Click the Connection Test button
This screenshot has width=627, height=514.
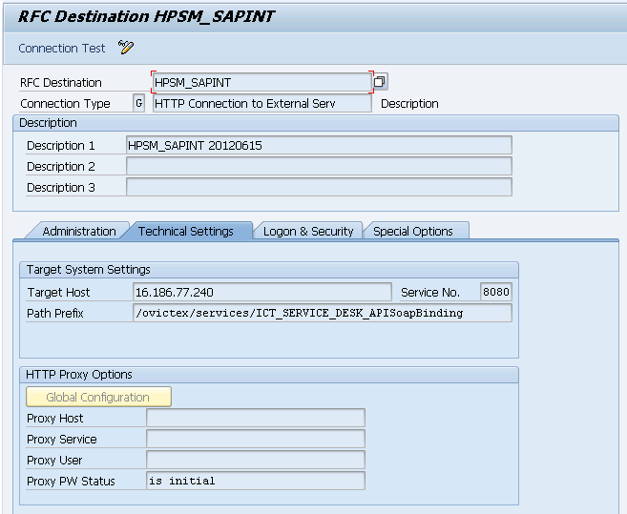pos(62,49)
